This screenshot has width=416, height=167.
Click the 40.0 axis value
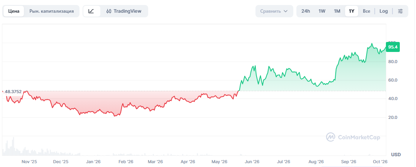tap(393, 99)
